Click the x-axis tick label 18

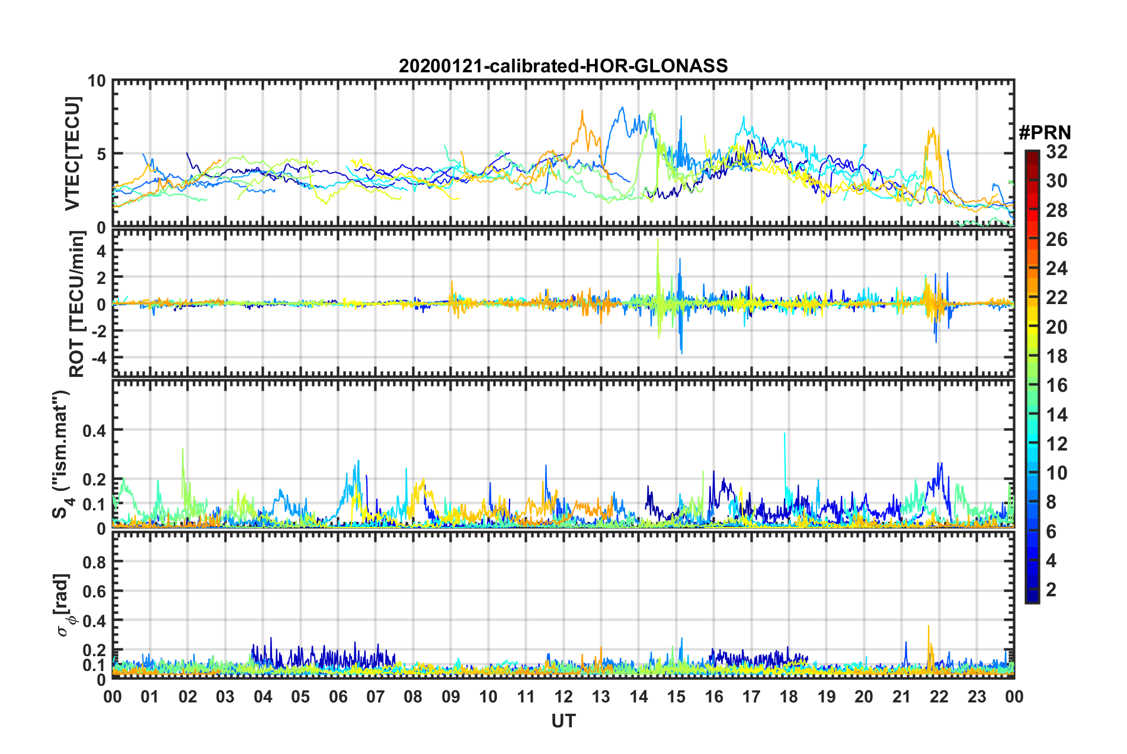(789, 697)
